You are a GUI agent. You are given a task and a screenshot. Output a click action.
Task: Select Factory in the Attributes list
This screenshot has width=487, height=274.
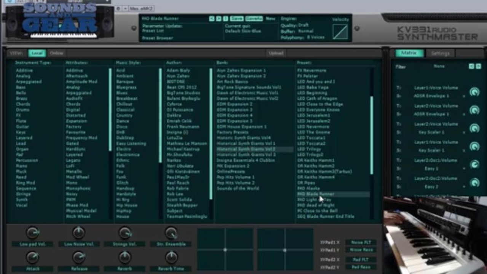point(73,127)
